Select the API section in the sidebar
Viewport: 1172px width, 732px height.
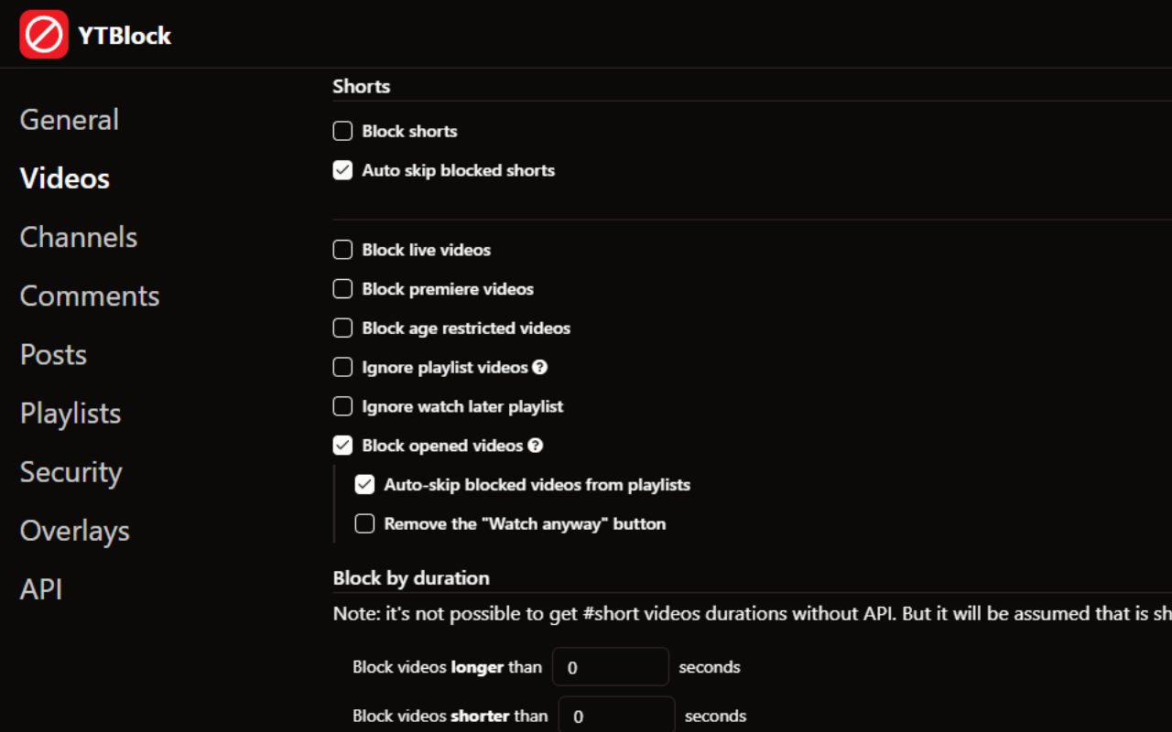[40, 589]
